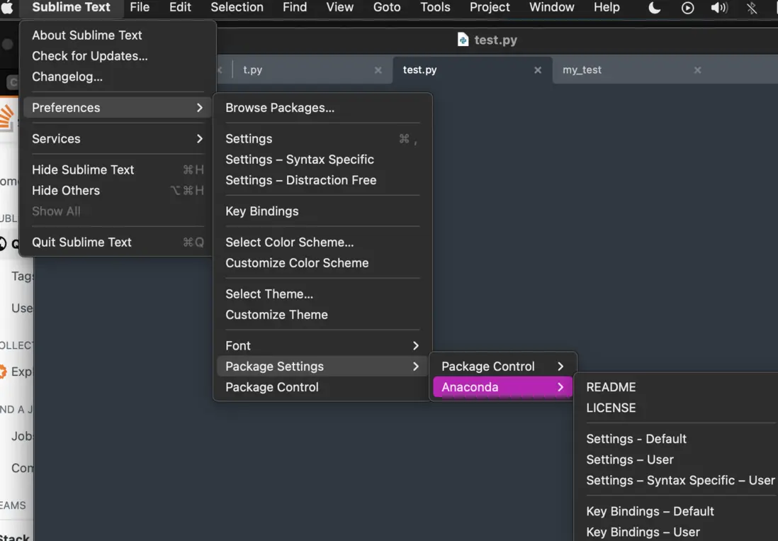The width and height of the screenshot is (778, 541).
Task: Close the t.py tab
Action: click(x=378, y=70)
